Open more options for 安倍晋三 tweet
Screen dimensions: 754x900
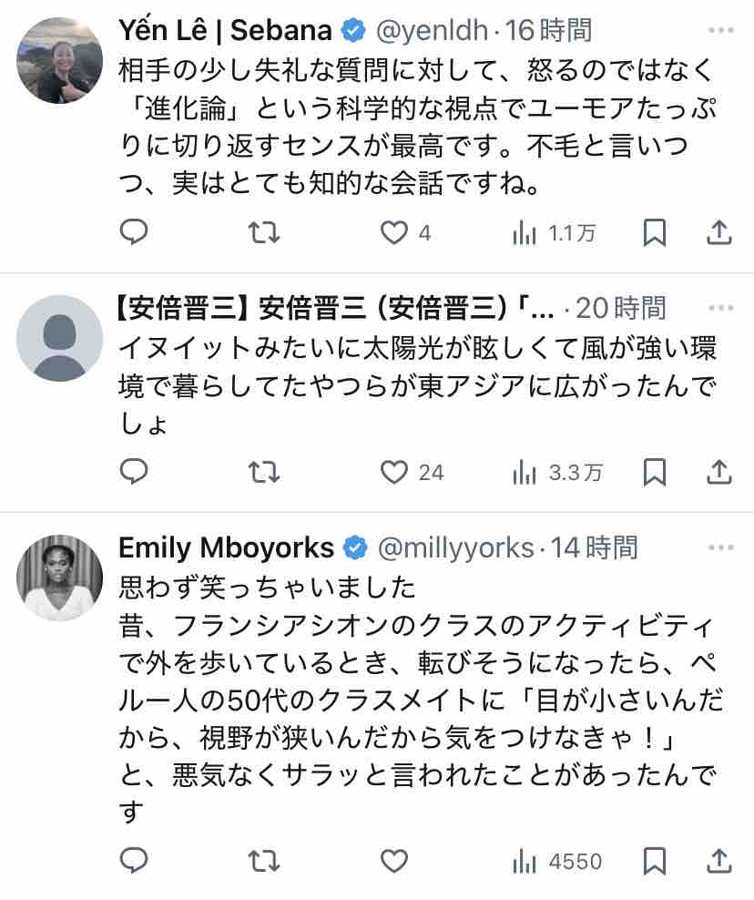pos(720,307)
